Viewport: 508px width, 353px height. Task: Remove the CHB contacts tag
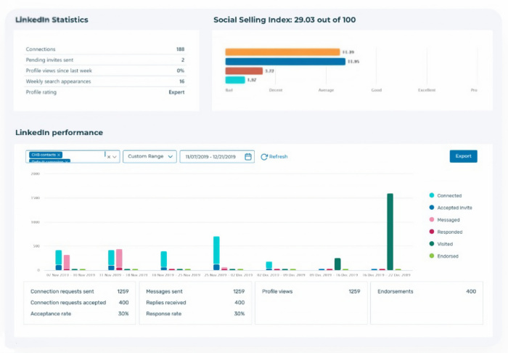60,155
